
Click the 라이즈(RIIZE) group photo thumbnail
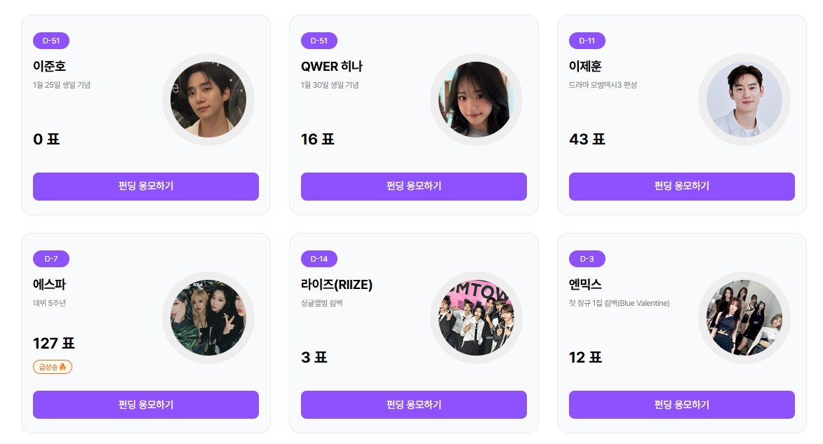click(x=476, y=318)
